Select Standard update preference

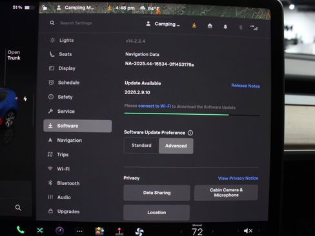point(141,146)
